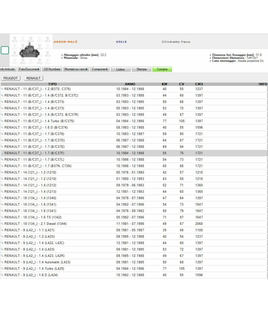Click magnifier for Renault 9 1.4 Automatik (L423)
The image size is (268, 313).
[2, 262]
